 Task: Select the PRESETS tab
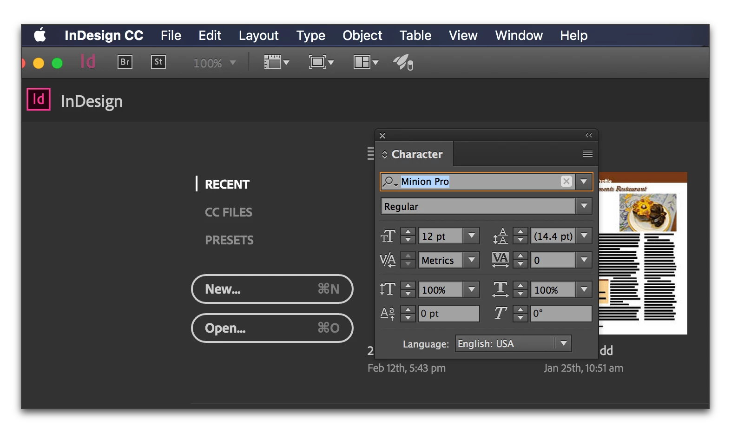click(229, 240)
